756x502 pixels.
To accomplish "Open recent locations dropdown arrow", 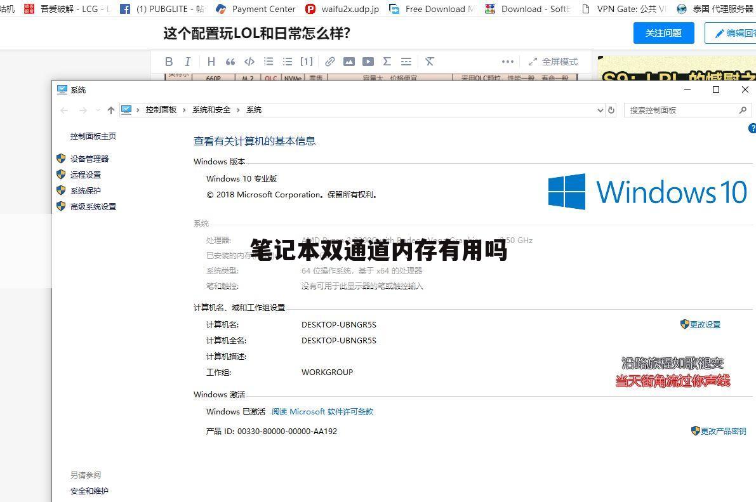I will tap(98, 110).
